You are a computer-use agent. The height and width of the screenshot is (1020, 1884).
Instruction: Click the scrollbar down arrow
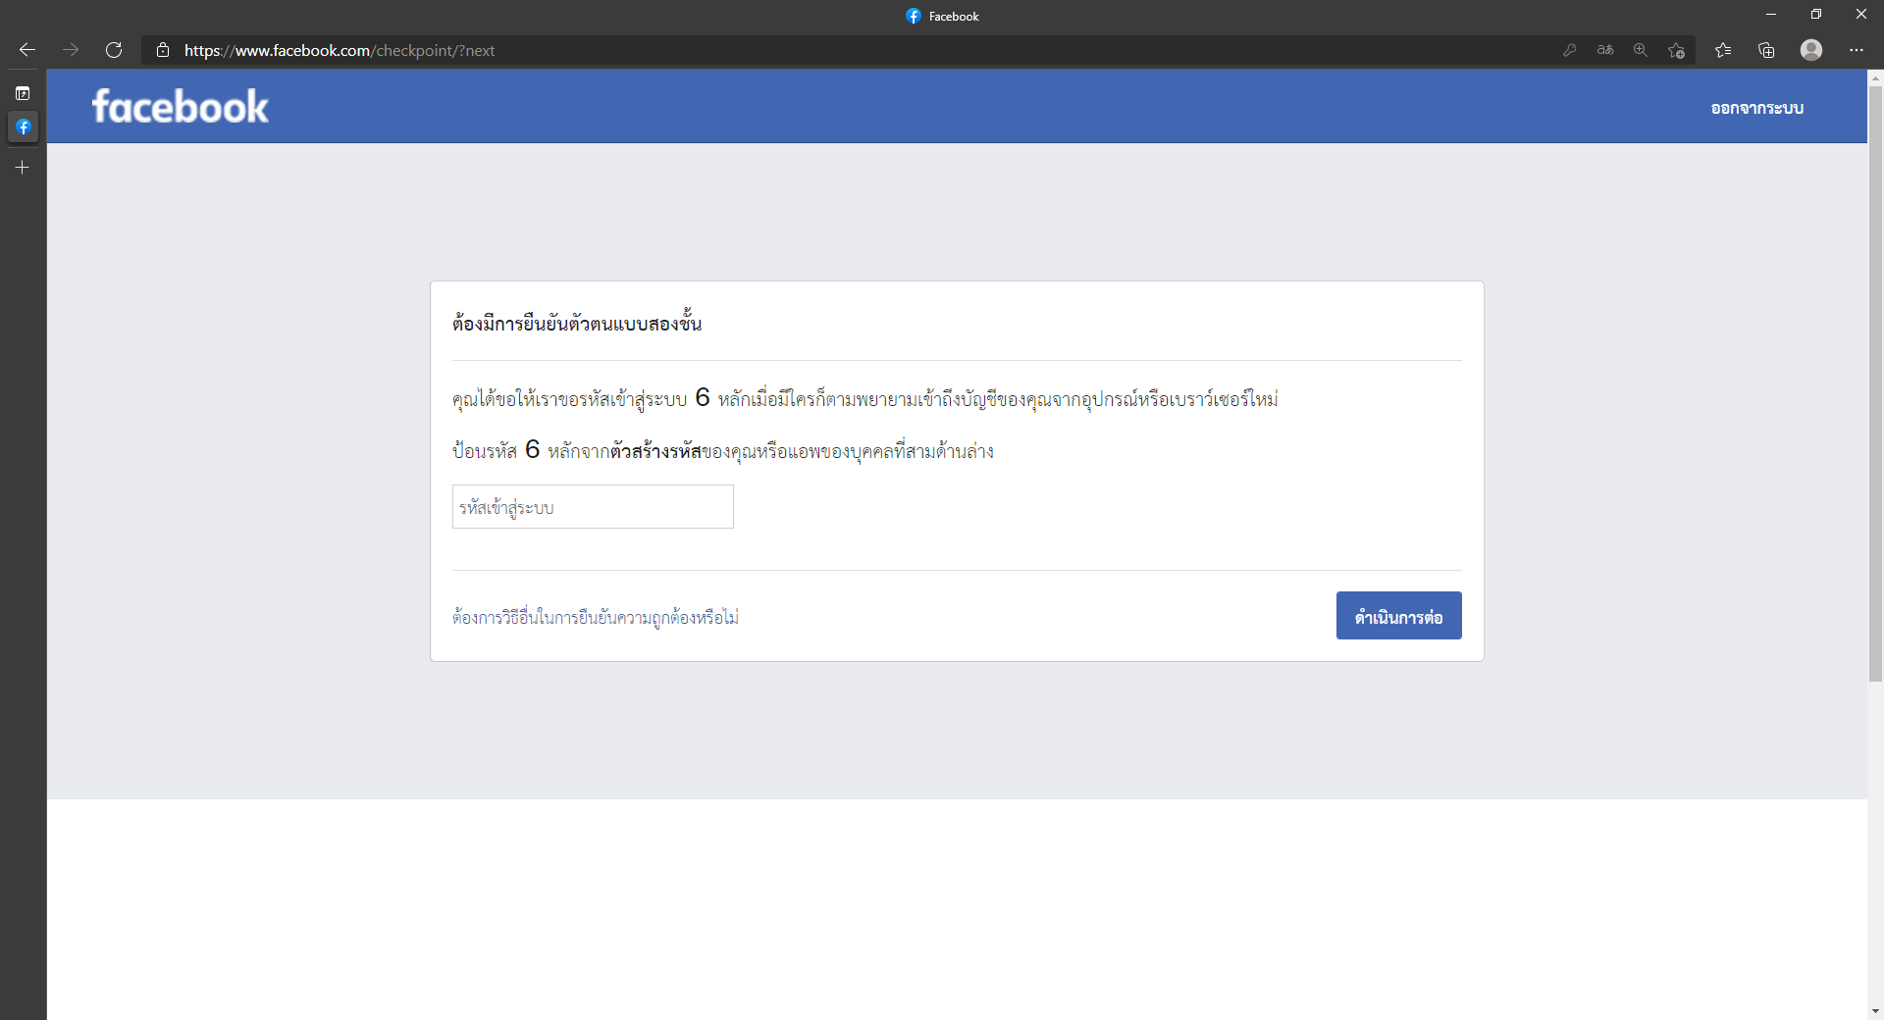pos(1875,1011)
